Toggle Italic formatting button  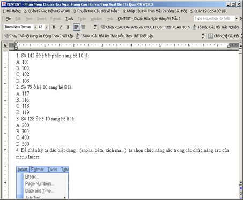(61, 27)
